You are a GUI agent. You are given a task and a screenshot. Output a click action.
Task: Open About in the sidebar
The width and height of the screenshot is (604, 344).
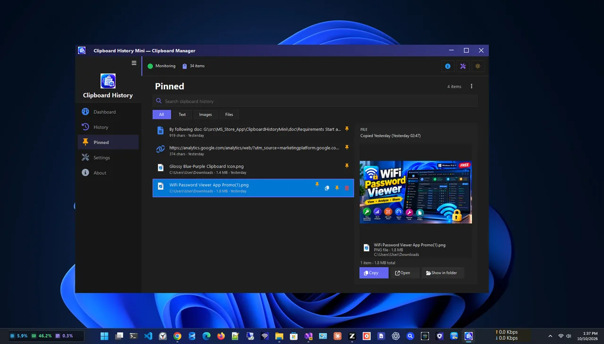coord(109,173)
